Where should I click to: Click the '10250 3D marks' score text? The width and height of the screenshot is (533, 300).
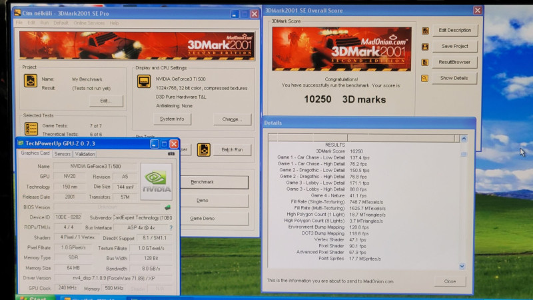tap(344, 99)
